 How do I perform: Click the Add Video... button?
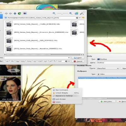click(107, 101)
